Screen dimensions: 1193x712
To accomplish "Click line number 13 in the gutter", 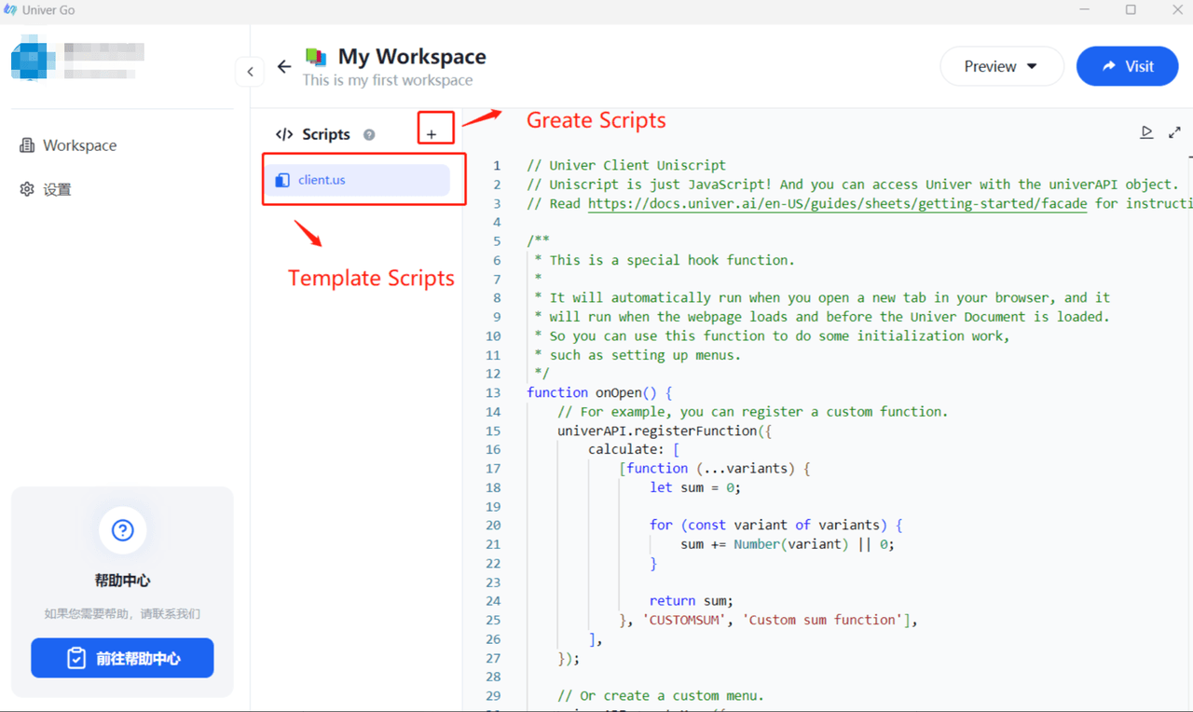I will coord(493,392).
